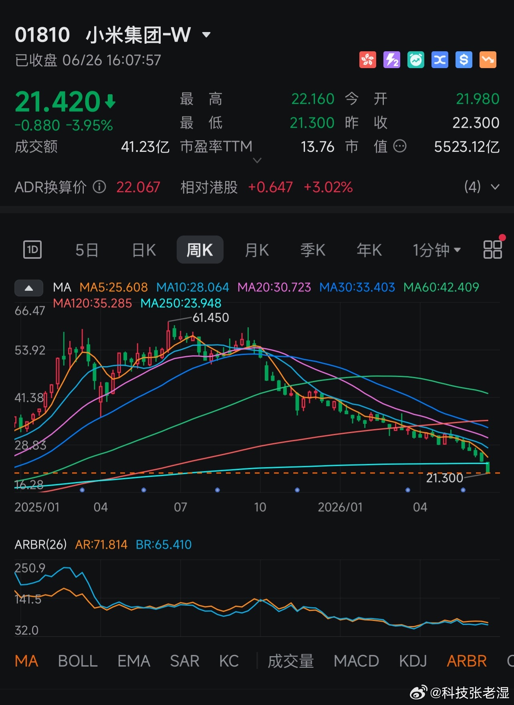Tap the ADR price 22.067
The image size is (514, 705).
click(x=138, y=187)
